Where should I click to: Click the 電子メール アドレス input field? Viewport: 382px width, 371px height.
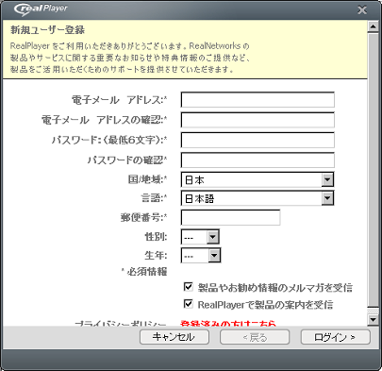coord(257,100)
